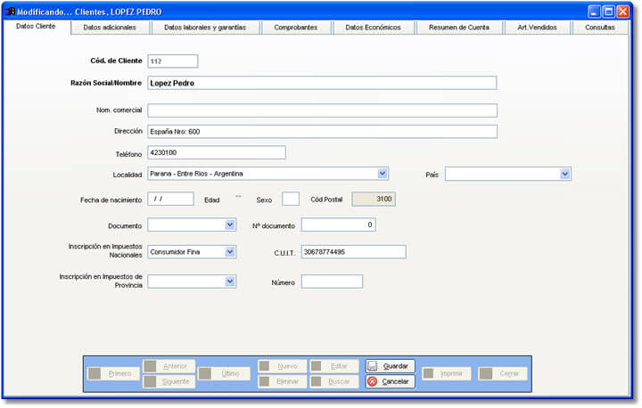Click the Guardar button
This screenshot has width=642, height=408.
[391, 366]
